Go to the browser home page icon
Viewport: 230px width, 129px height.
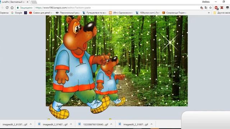tap(12, 8)
